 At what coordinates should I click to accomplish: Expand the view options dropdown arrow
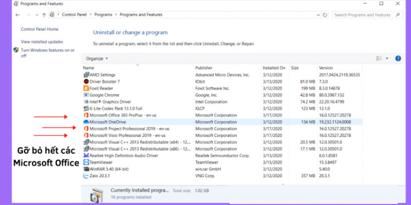387,58
